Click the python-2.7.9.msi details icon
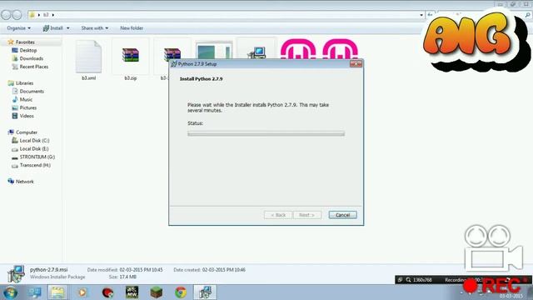Screen dimensions: 533x300 tap(16, 274)
